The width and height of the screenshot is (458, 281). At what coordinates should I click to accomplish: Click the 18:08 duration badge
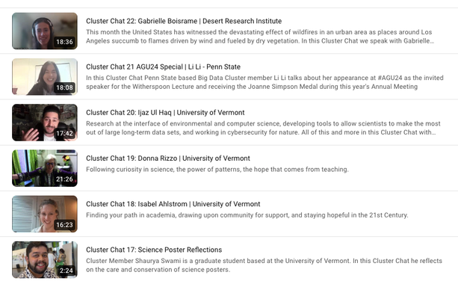click(x=64, y=87)
